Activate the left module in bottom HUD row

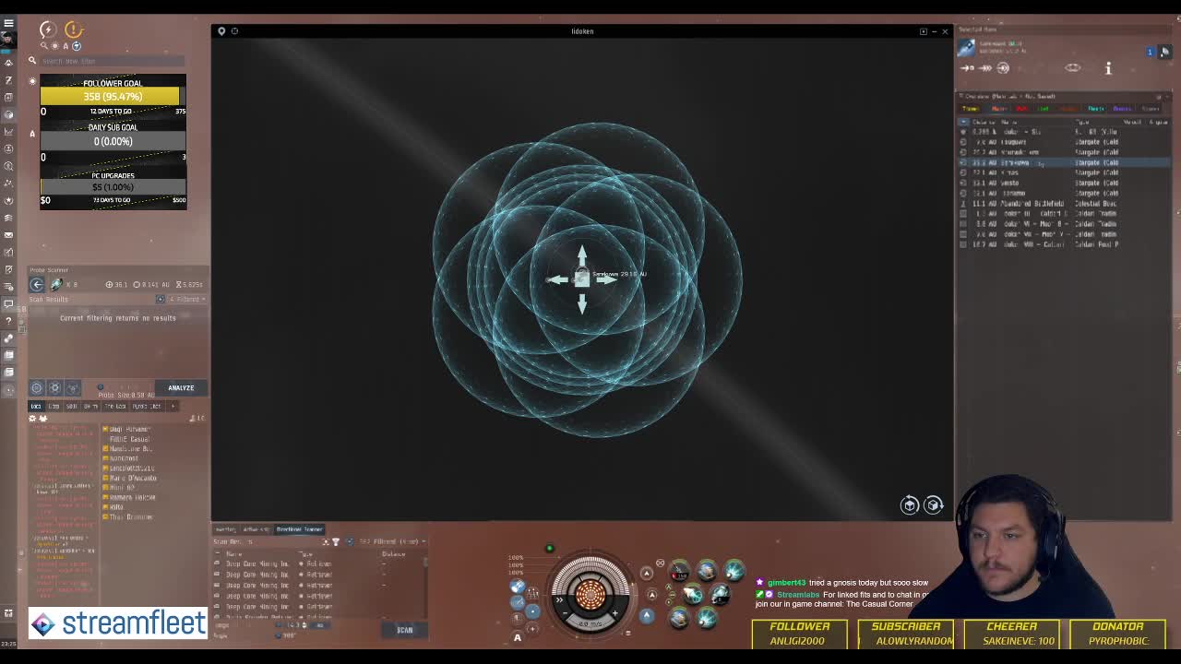click(x=679, y=618)
